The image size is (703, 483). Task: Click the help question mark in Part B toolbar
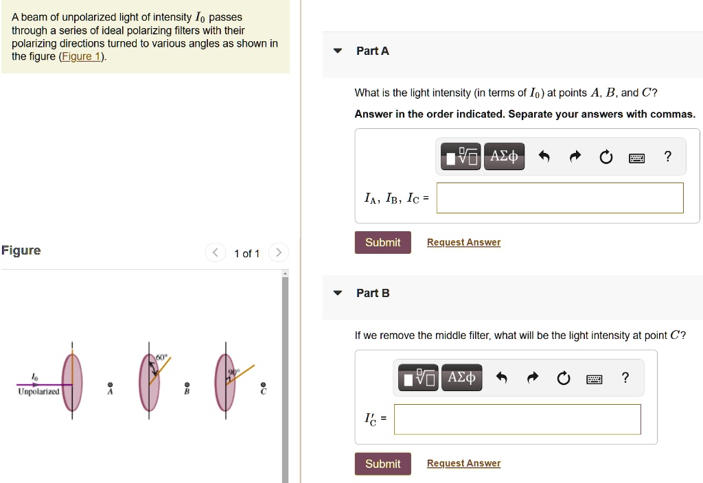(625, 377)
